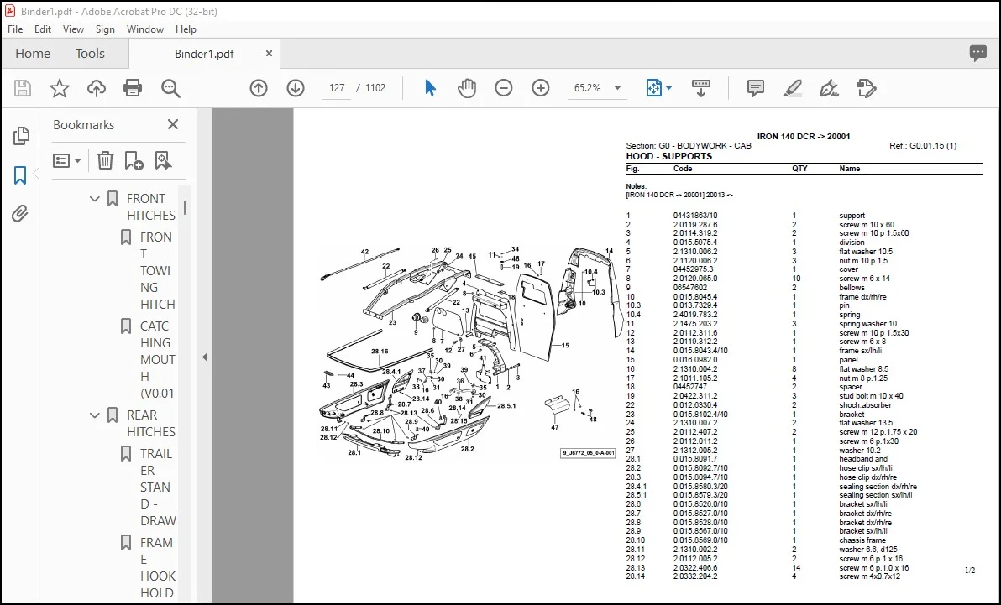Open the comments chat bubble icon
Image resolution: width=1001 pixels, height=605 pixels.
978,54
